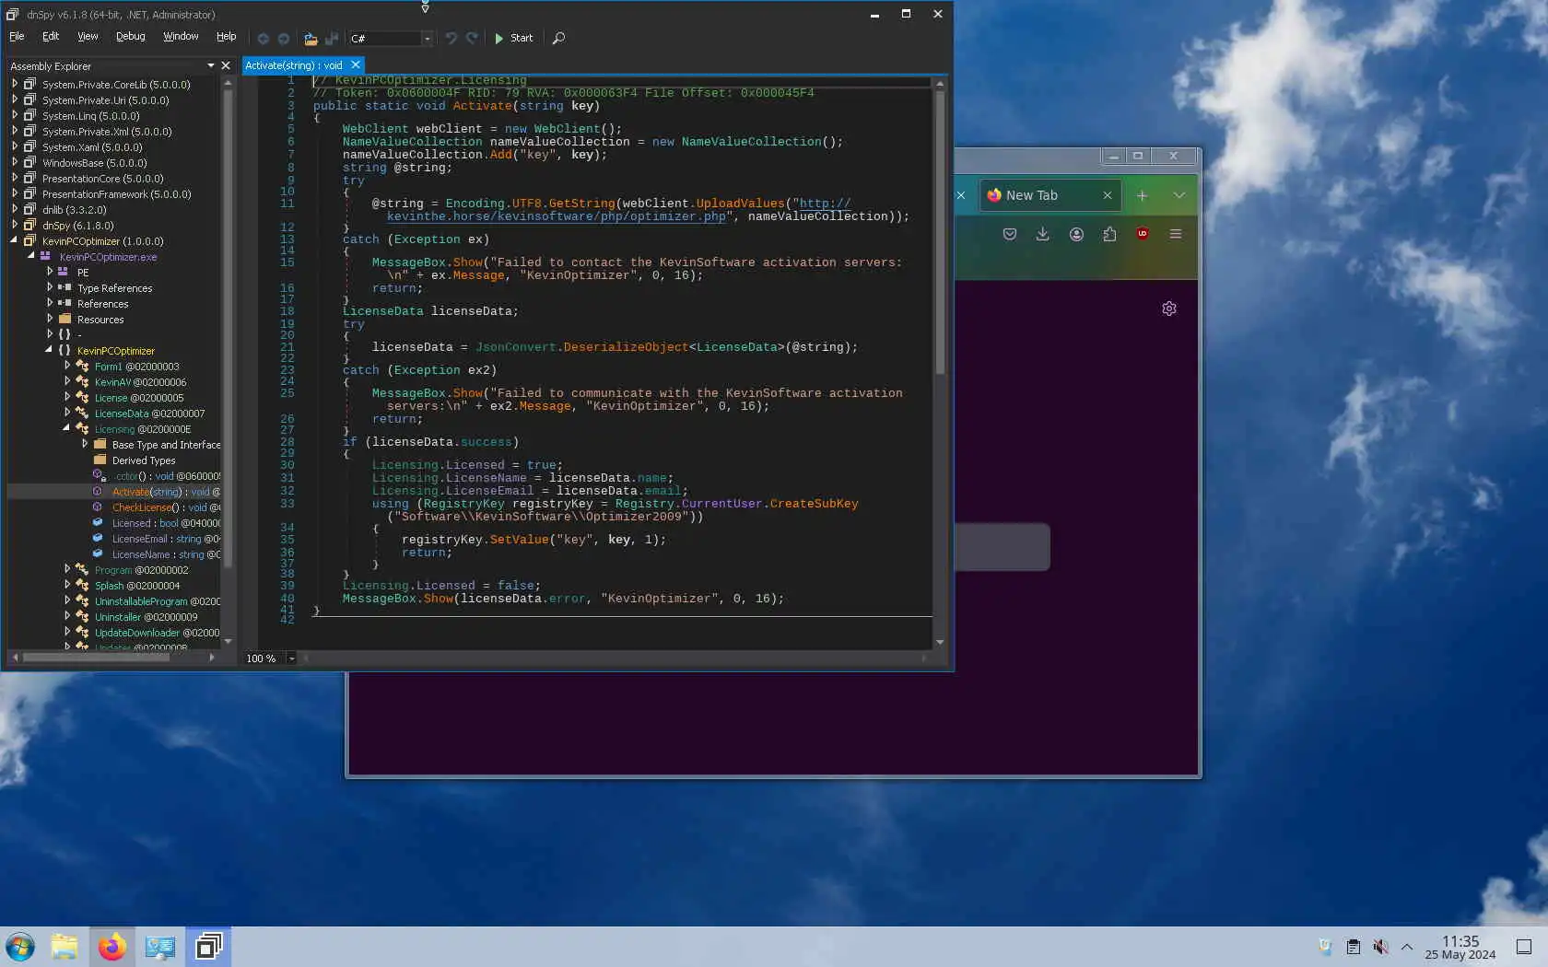Open the File menu
The image size is (1548, 967).
[x=17, y=37]
